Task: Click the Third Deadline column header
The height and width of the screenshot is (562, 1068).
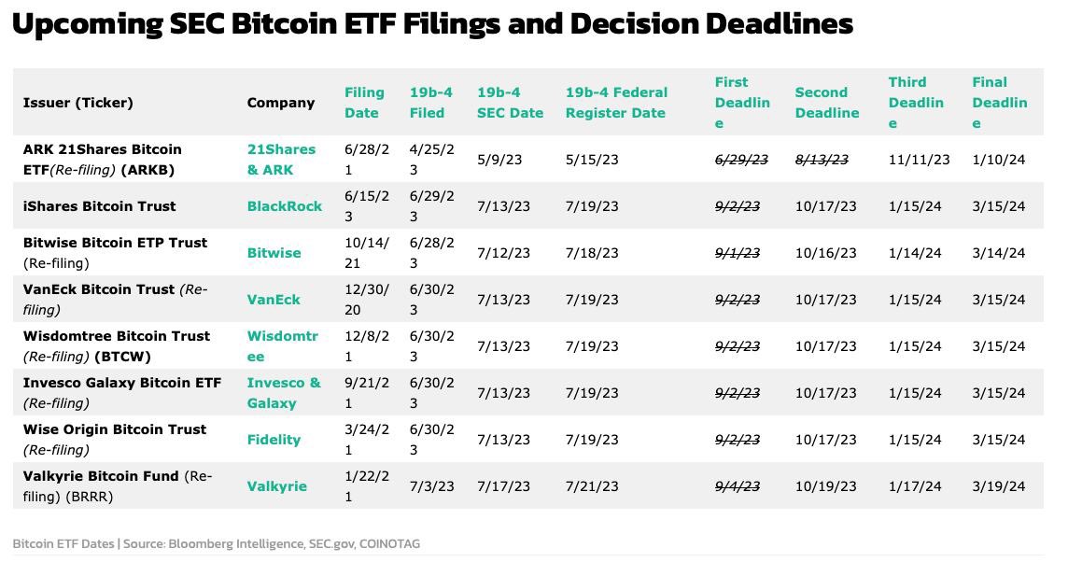Action: point(915,103)
